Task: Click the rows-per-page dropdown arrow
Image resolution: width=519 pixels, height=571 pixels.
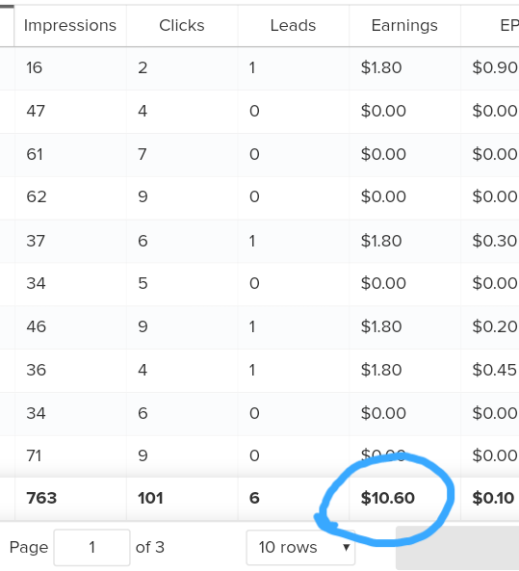Action: (347, 547)
